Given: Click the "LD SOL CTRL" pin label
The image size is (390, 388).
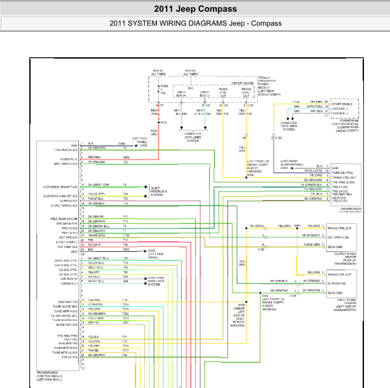Looking at the screenshot, I should (x=68, y=270).
